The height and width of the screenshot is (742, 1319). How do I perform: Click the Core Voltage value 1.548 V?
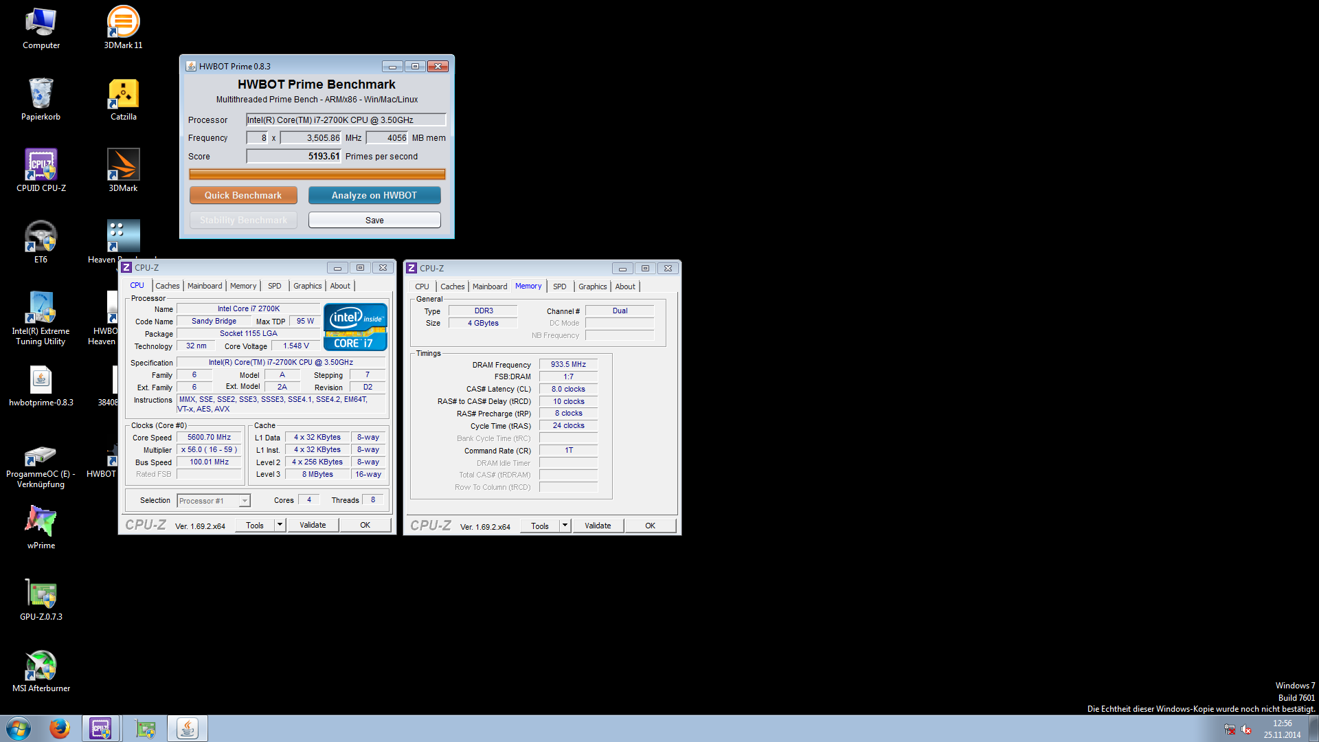pos(296,346)
